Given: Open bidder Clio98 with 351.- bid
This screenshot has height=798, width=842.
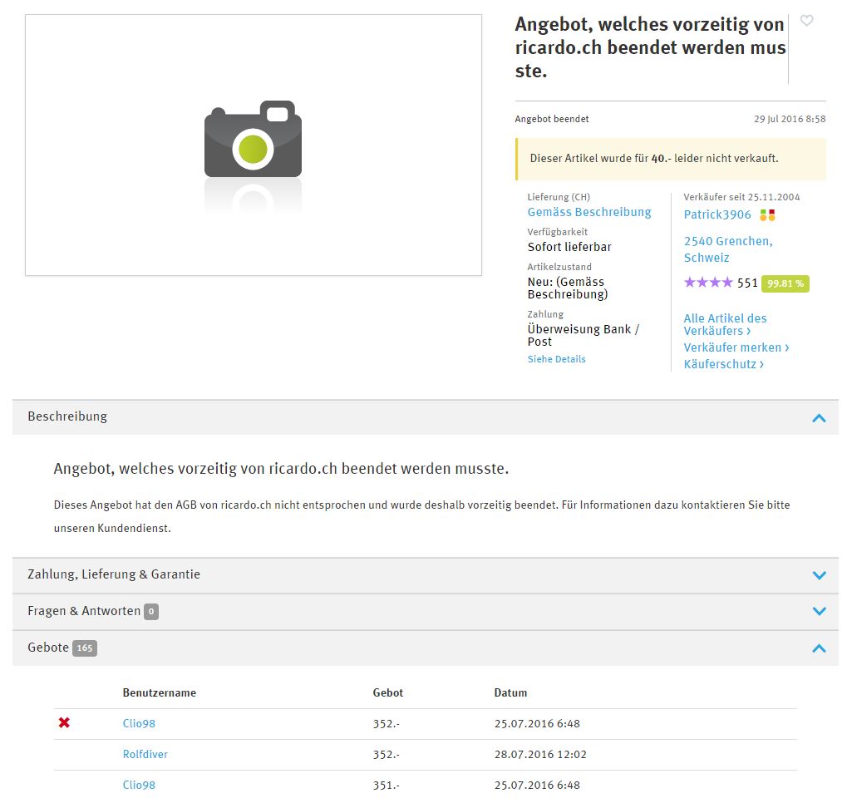Looking at the screenshot, I should click(139, 785).
